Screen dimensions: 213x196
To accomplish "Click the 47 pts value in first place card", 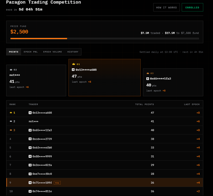I will [x=77, y=76].
